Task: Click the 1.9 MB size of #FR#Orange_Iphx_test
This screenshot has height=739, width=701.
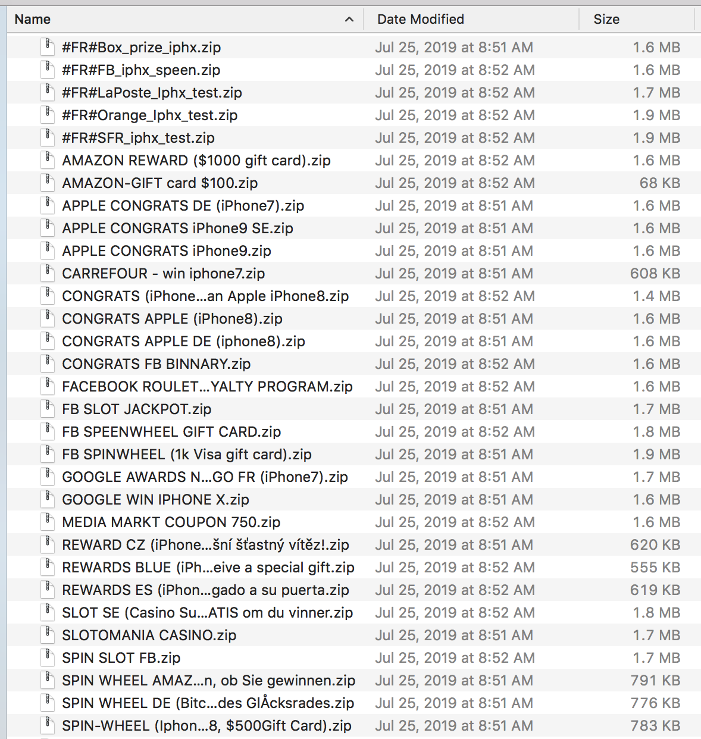Action: (x=656, y=115)
